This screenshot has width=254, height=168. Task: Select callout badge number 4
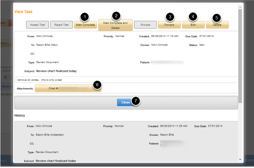193,17
